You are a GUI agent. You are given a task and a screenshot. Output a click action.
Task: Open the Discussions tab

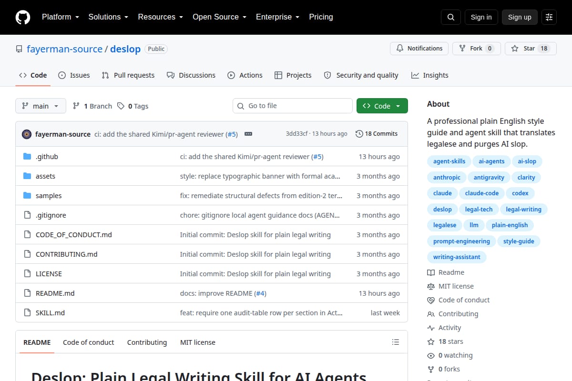point(191,75)
